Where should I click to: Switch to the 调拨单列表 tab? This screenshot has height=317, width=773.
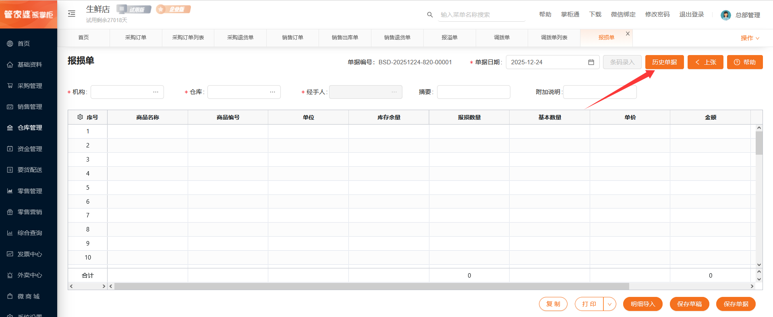tap(554, 38)
